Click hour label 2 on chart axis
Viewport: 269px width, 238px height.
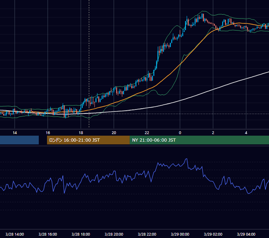pos(213,133)
